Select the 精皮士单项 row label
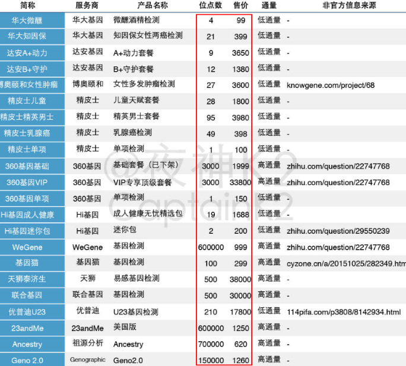 [x=33, y=150]
